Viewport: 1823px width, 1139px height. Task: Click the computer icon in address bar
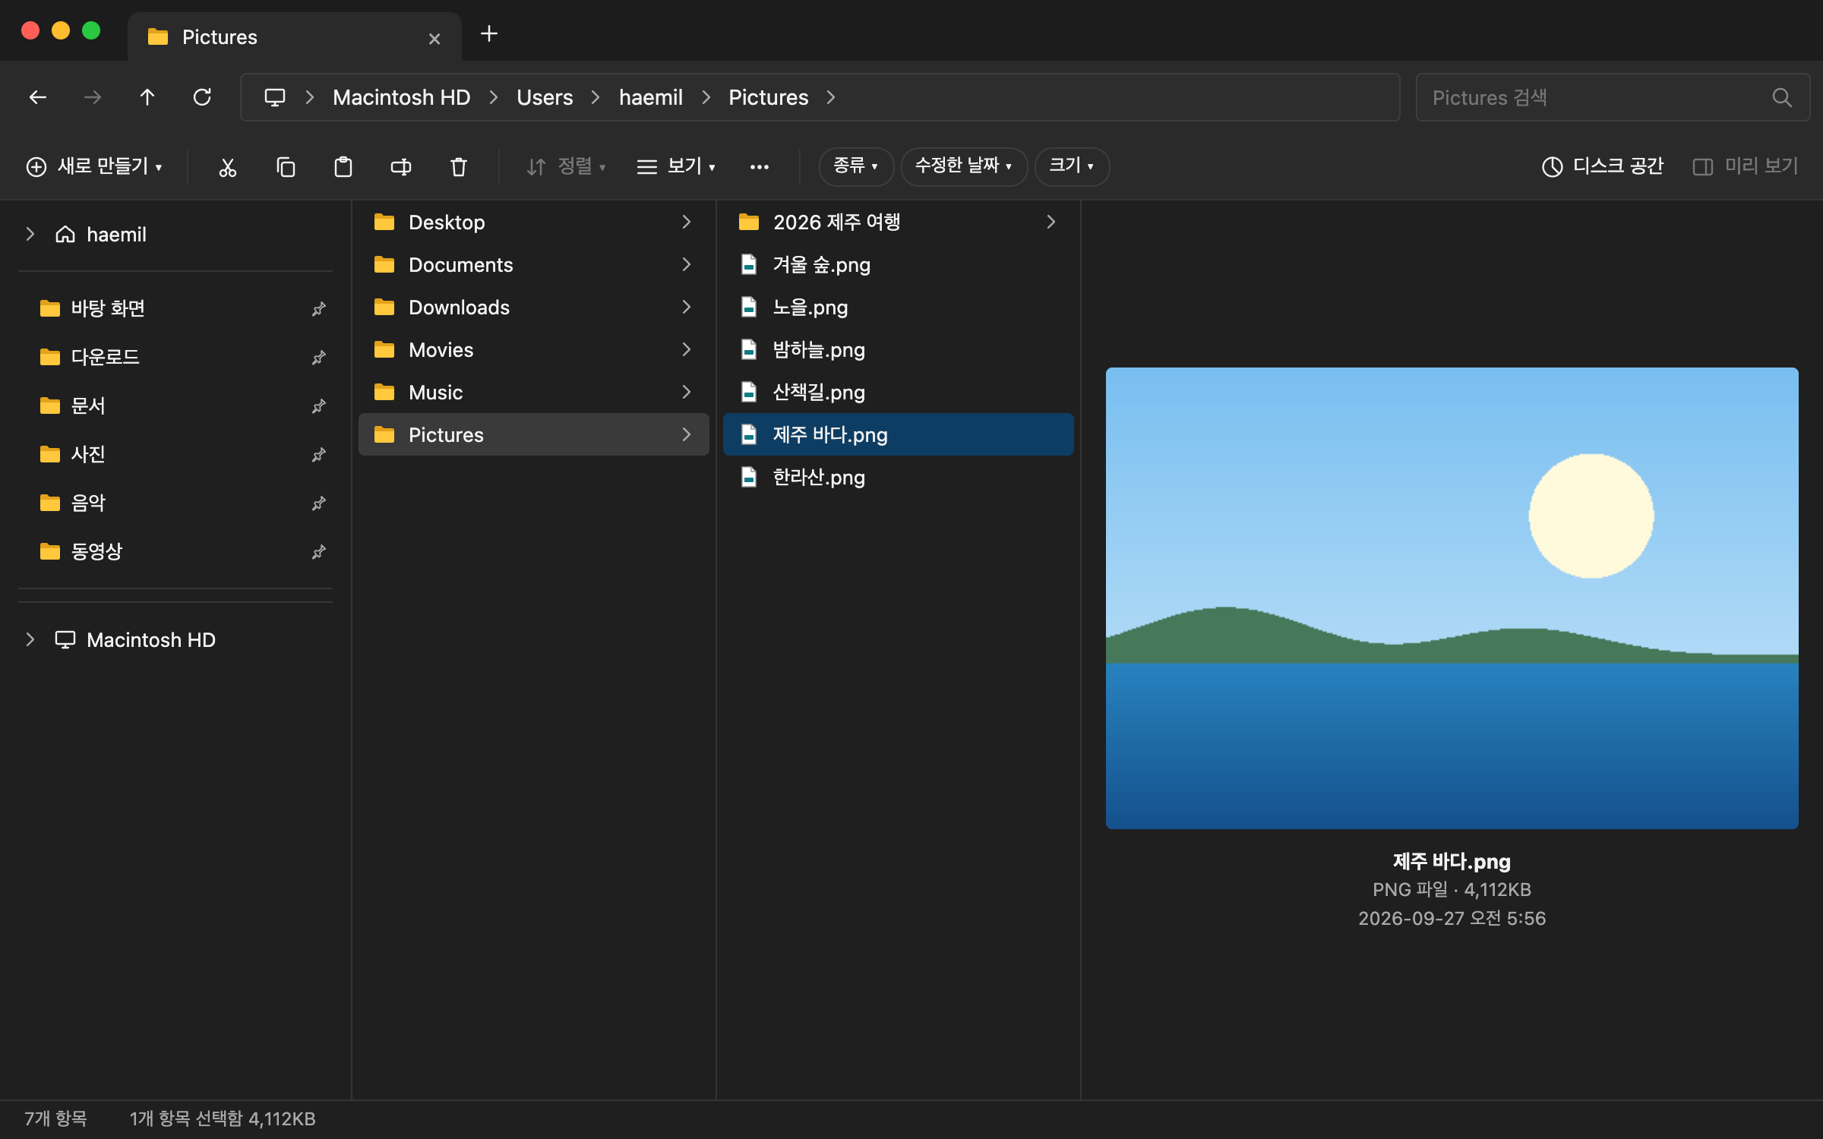(x=275, y=97)
